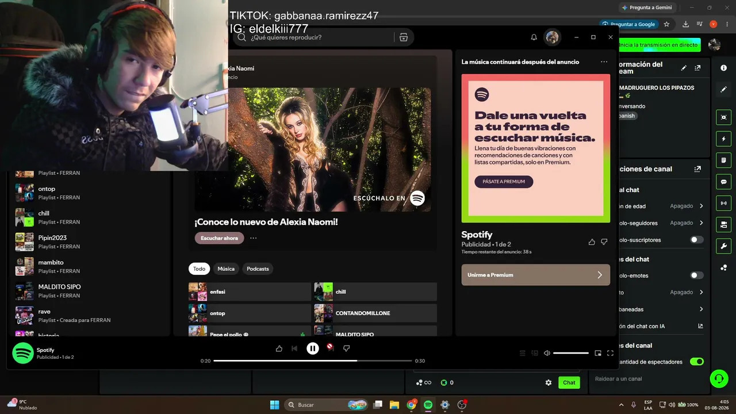This screenshot has height=414, width=736.
Task: Open the browser downloads icon
Action: [x=685, y=24]
